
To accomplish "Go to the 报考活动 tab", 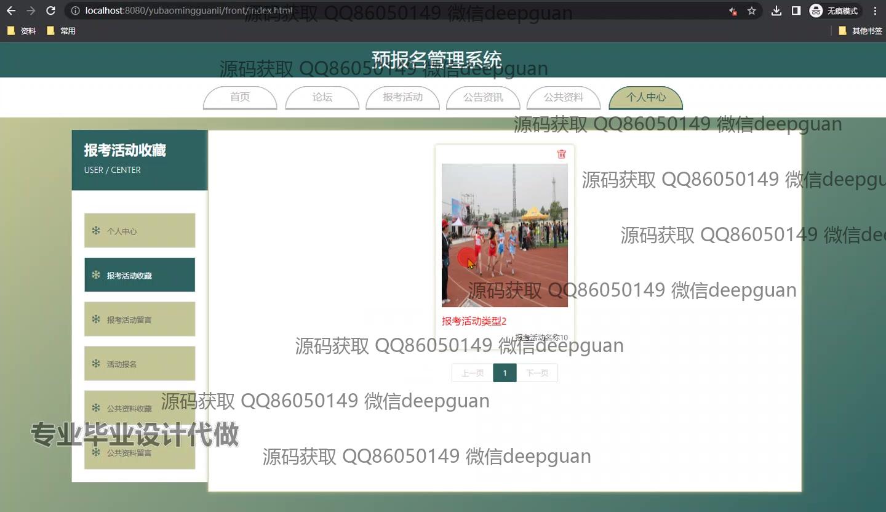I will 402,97.
